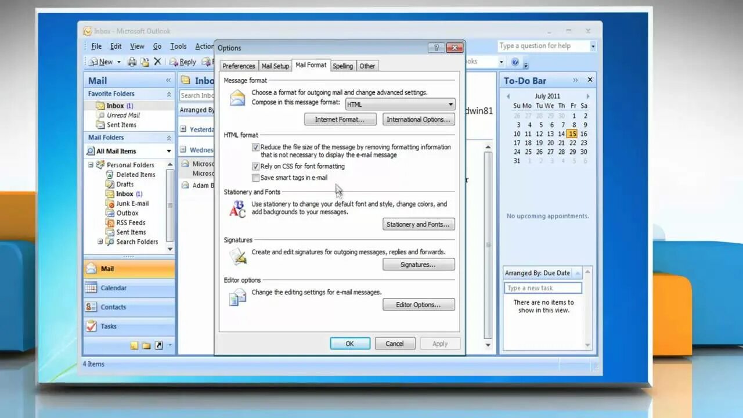The image size is (743, 418).
Task: Select the Junk E-mail folder
Action: pyautogui.click(x=128, y=203)
